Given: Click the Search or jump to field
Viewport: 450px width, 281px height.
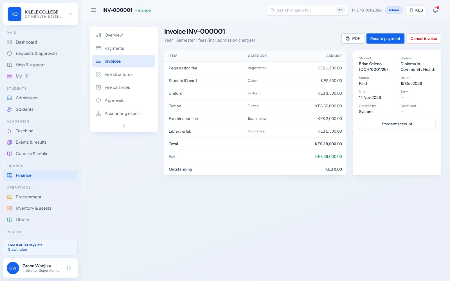Looking at the screenshot, I should [x=307, y=10].
